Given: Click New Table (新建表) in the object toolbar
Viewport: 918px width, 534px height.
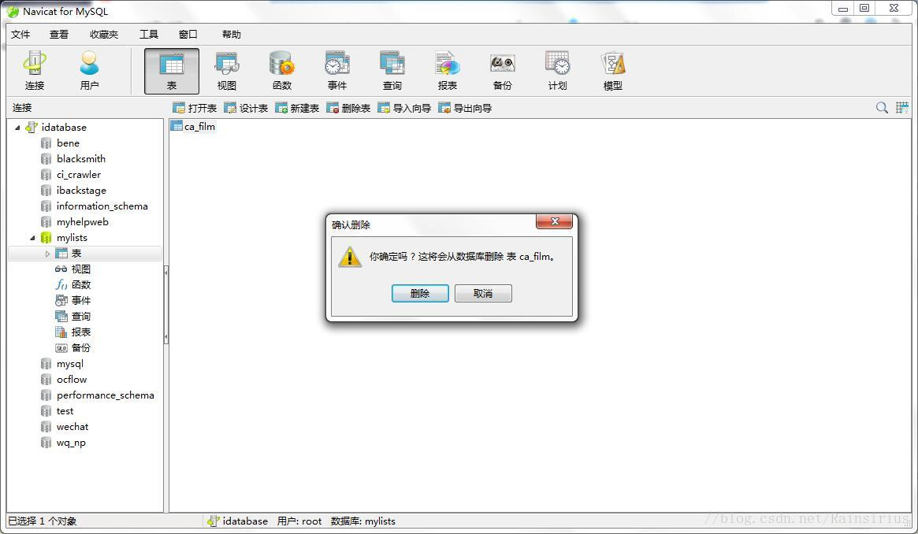Looking at the screenshot, I should (297, 108).
